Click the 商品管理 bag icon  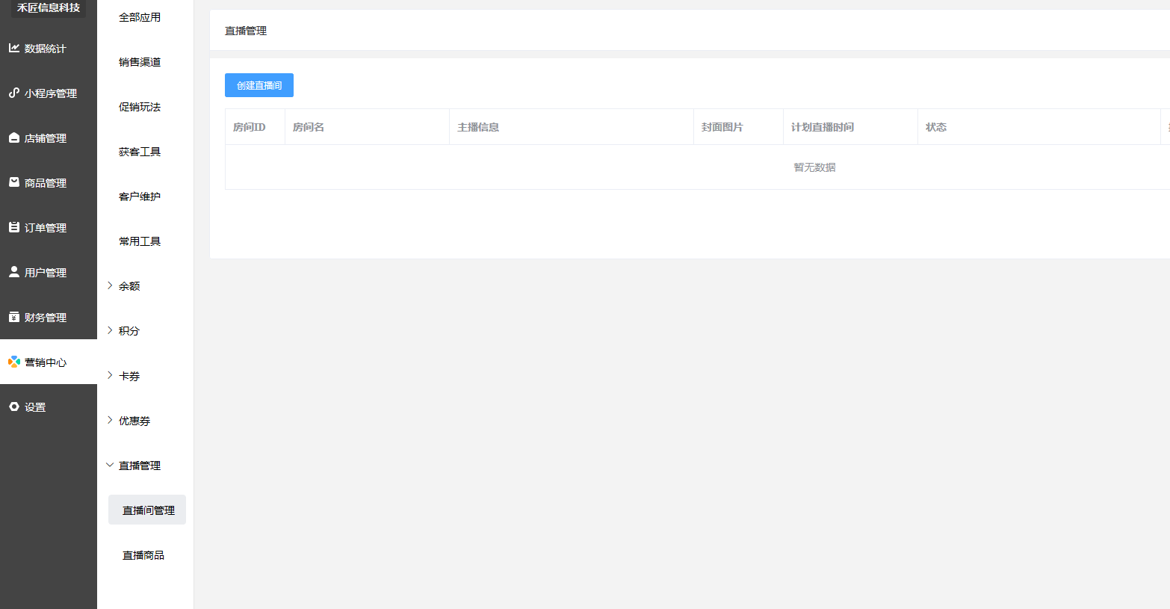tap(13, 182)
